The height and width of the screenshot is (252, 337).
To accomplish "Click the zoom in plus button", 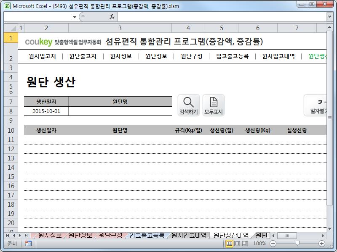I will tap(322, 244).
